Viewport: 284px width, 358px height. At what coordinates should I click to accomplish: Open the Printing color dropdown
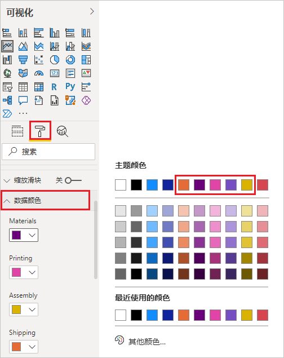[x=24, y=272]
